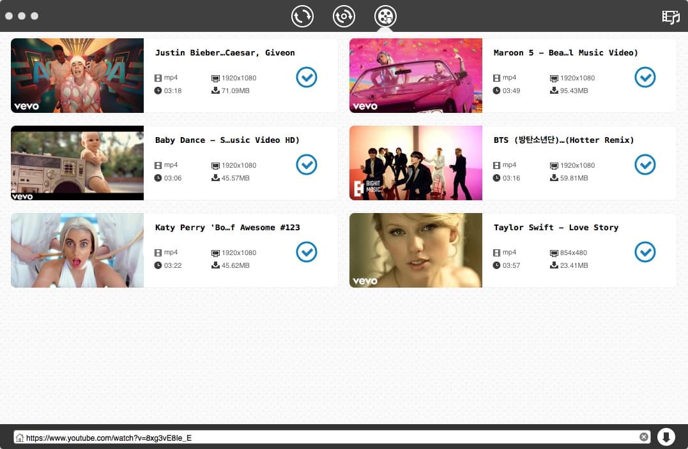Open the convert tab icon in the top bar

302,16
